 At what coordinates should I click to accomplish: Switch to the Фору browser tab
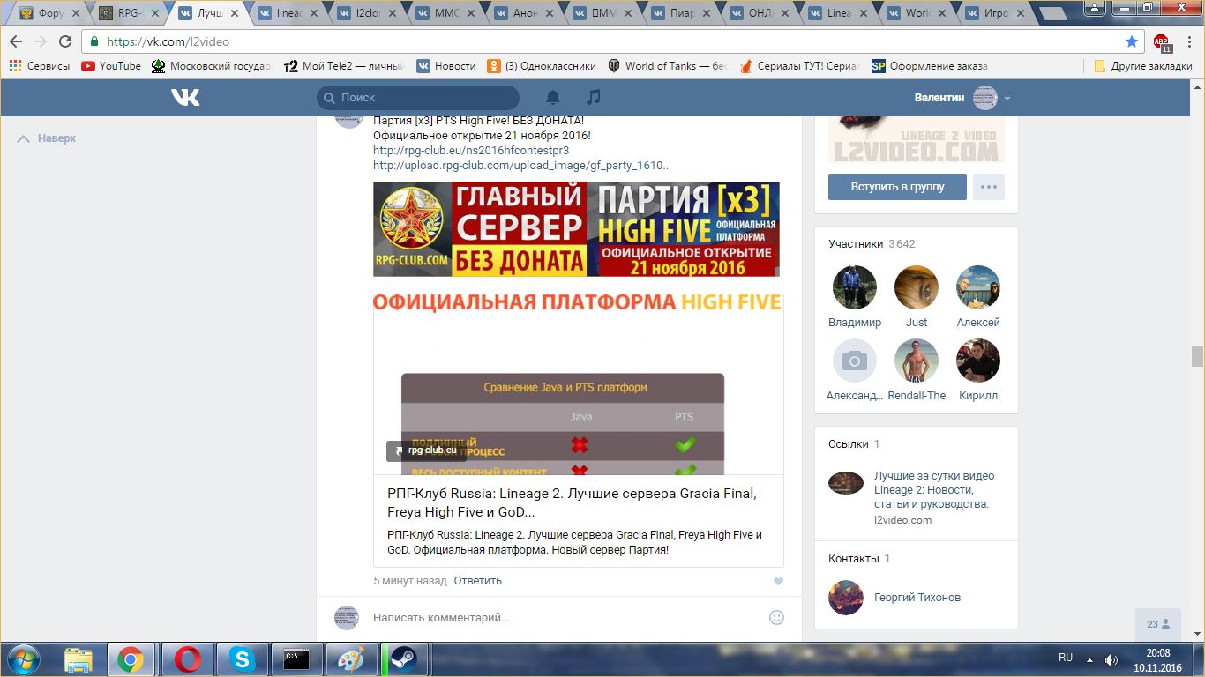[x=51, y=13]
